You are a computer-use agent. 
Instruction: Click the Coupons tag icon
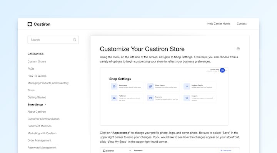coord(187,98)
